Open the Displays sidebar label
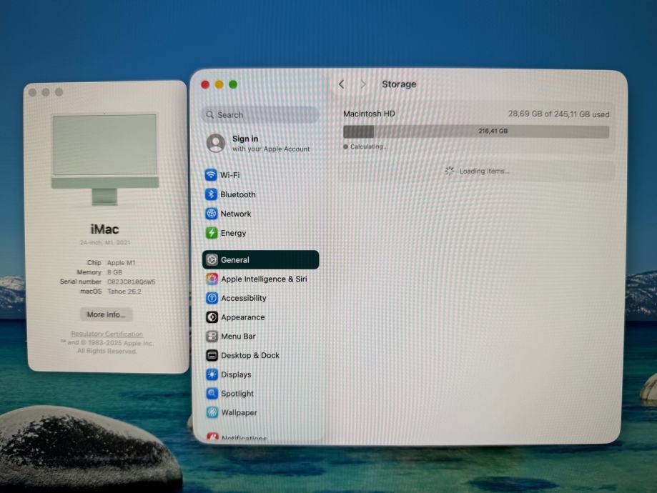Viewport: 657px width, 493px height. click(237, 374)
